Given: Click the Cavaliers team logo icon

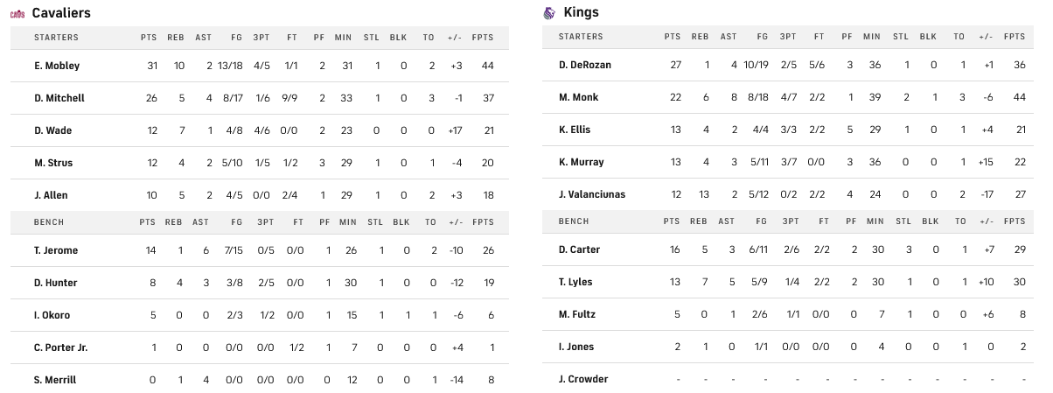Looking at the screenshot, I should pos(17,14).
